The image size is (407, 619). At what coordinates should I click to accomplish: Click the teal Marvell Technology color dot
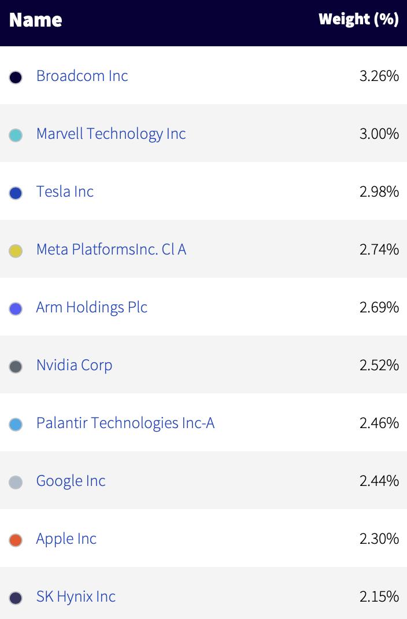pyautogui.click(x=16, y=135)
